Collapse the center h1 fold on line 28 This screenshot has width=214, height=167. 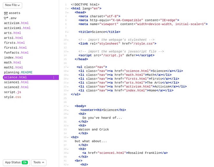68,110
